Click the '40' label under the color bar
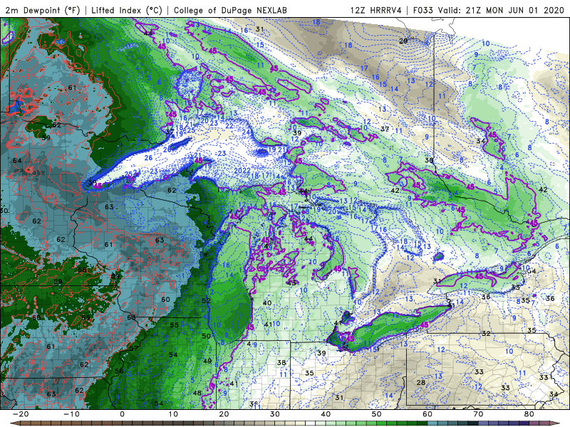This screenshot has height=427, width=570. (326, 414)
